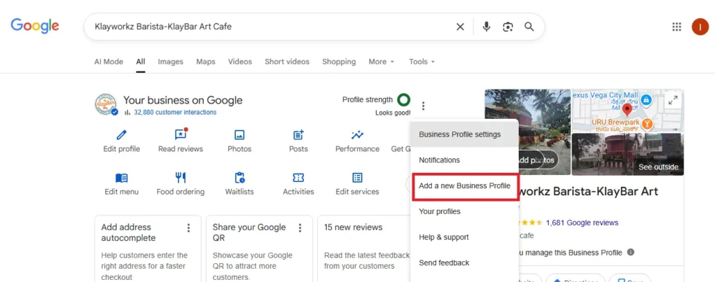
Task: Expand the Tools dropdown
Action: [x=422, y=62]
